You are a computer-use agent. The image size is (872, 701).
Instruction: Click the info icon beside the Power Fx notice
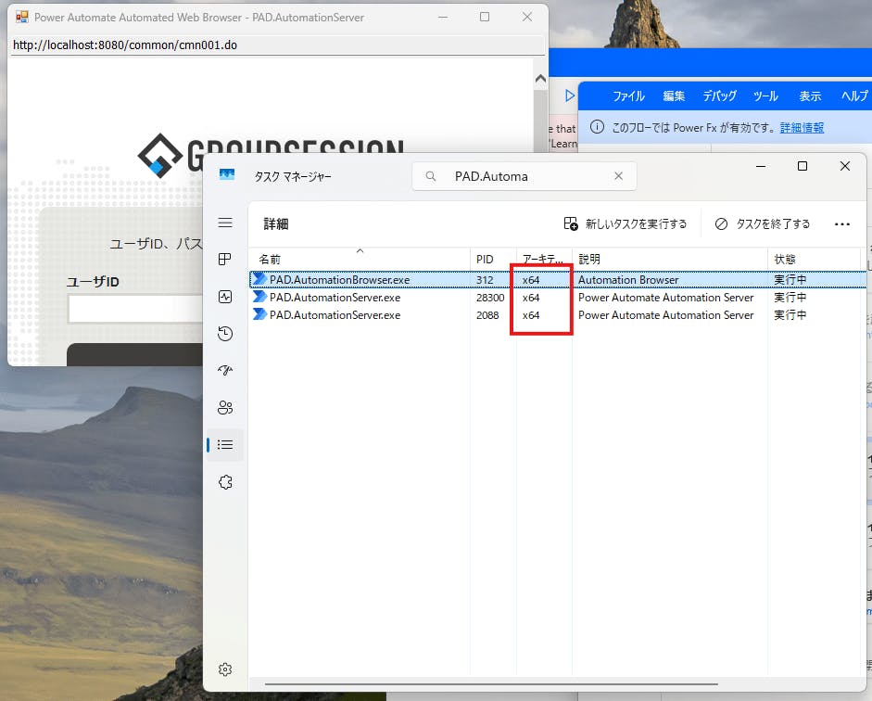[x=597, y=127]
